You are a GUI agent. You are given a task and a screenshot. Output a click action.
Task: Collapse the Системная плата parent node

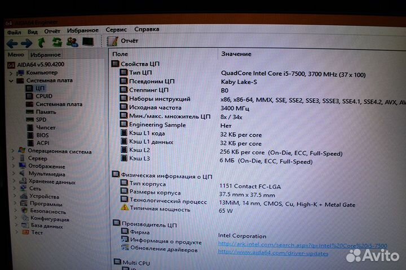click(11, 81)
